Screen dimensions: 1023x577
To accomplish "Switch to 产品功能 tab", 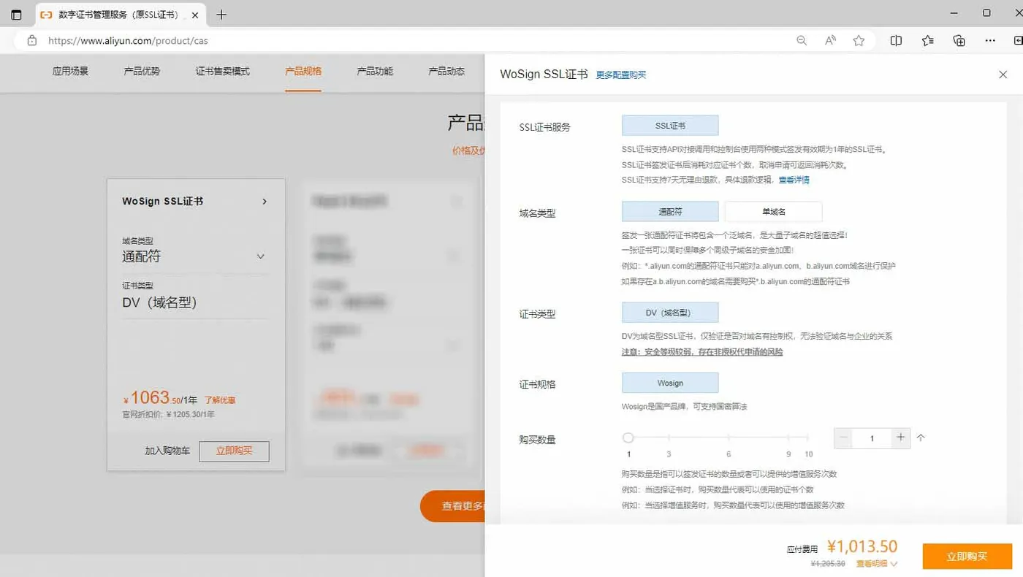I will [x=375, y=71].
